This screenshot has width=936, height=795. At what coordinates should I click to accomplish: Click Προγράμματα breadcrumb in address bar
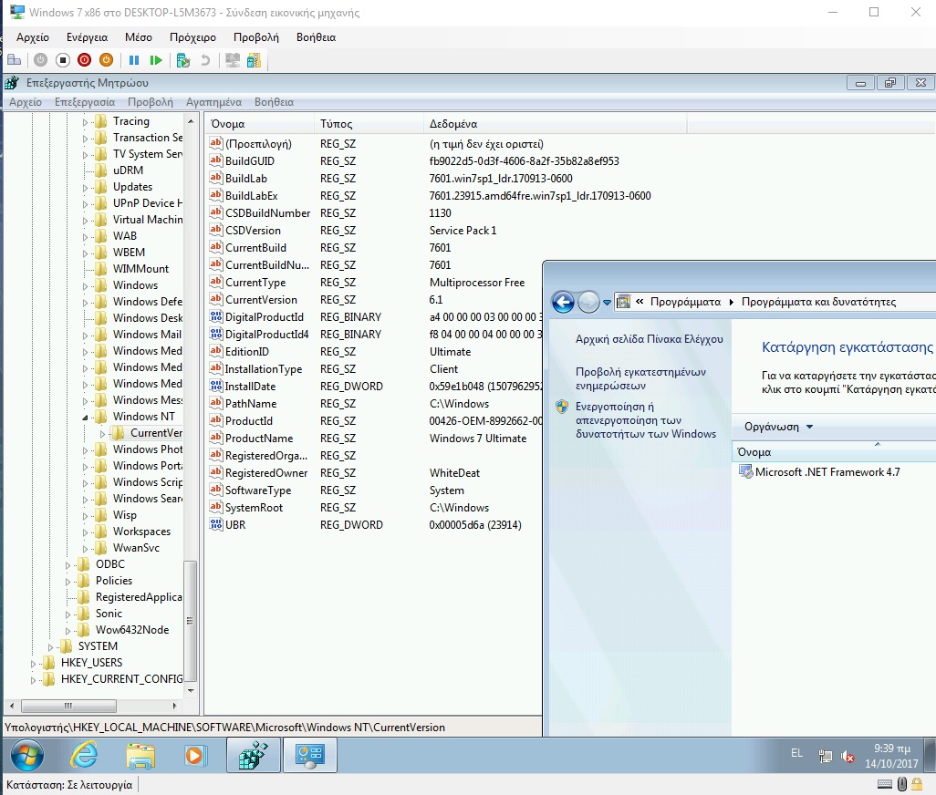pos(685,302)
